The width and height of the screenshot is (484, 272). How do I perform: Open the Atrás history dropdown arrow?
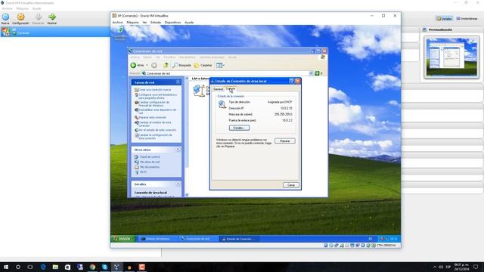(147, 65)
